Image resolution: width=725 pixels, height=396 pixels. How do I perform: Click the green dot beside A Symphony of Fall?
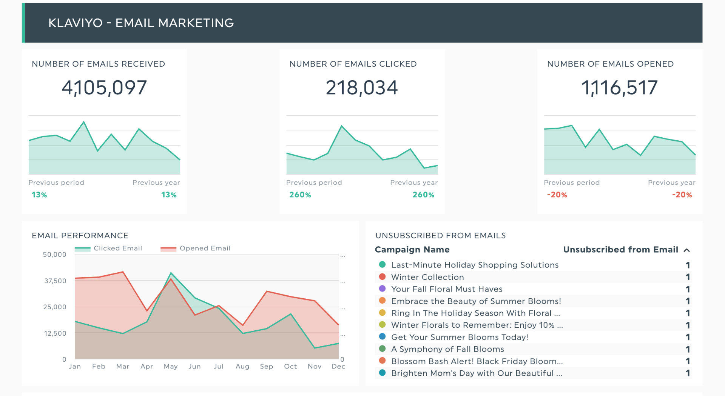pyautogui.click(x=382, y=349)
